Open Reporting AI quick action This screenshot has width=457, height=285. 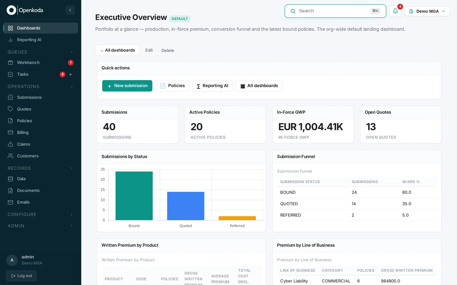coord(213,86)
